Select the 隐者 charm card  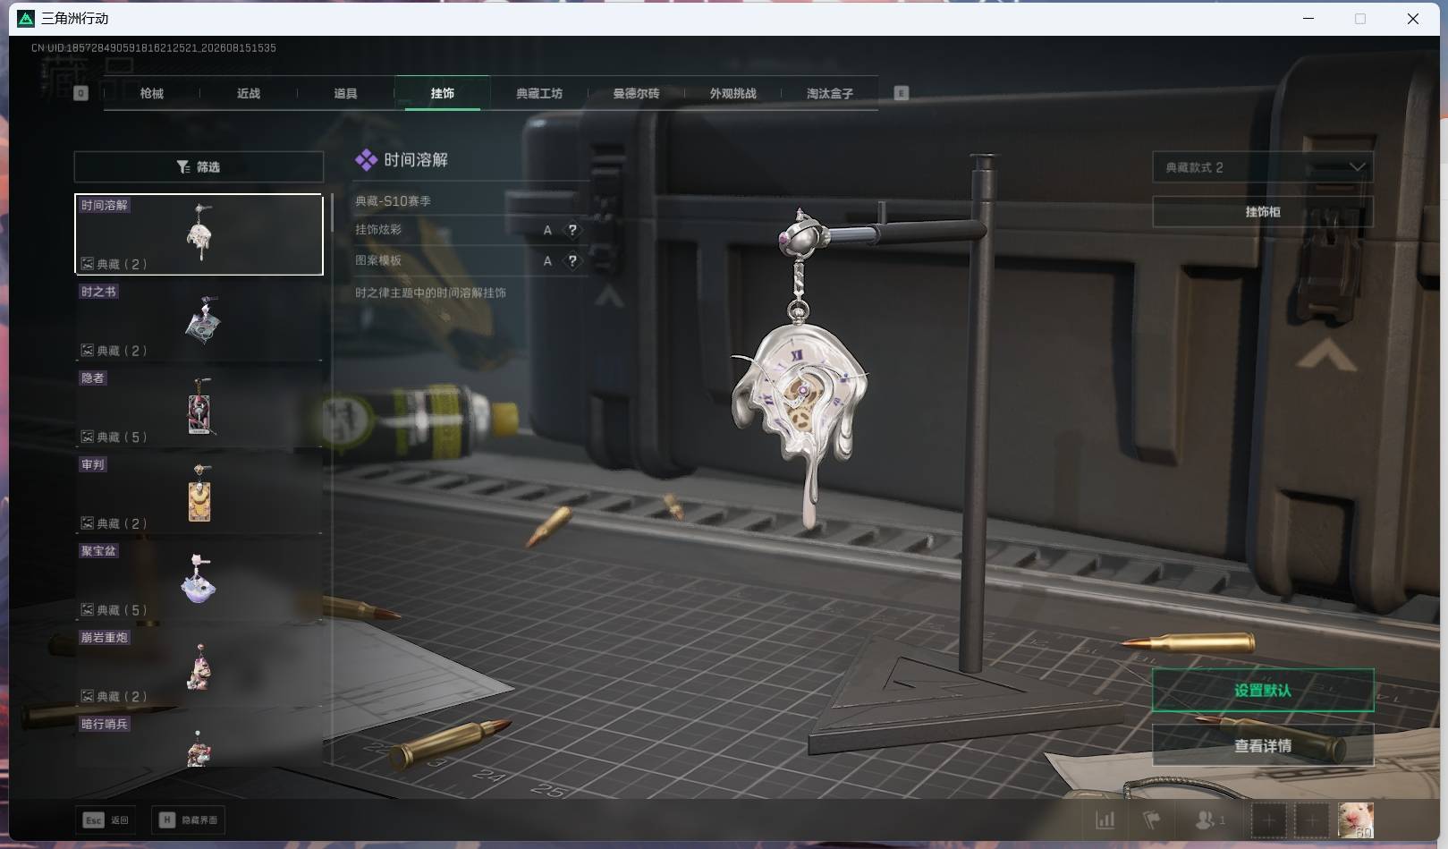click(x=199, y=408)
